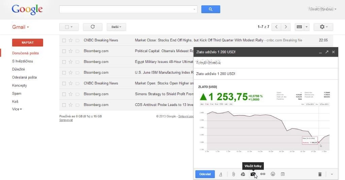The width and height of the screenshot is (345, 180).
Task: Open the Egypt Military Issues email
Action: tap(127, 62)
